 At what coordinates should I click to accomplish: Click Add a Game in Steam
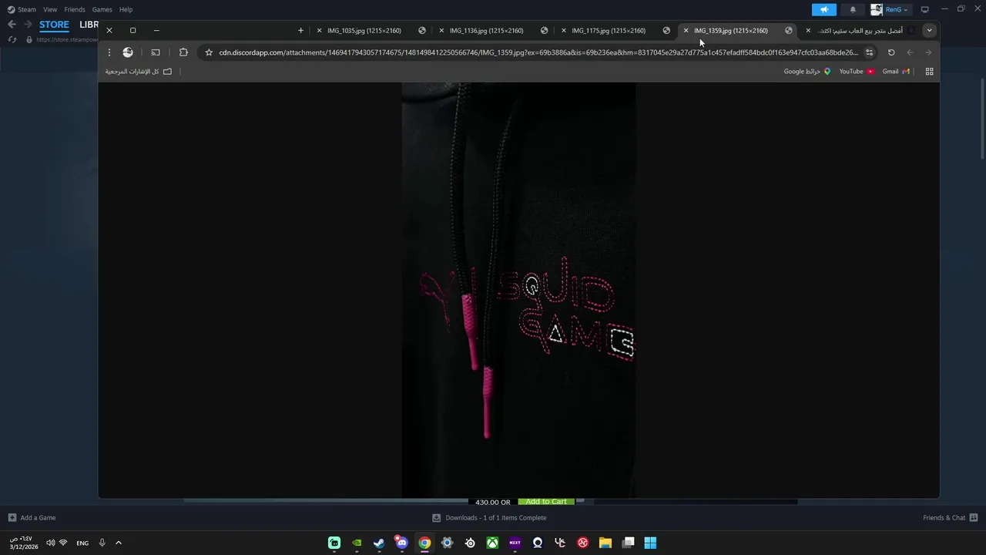[32, 518]
